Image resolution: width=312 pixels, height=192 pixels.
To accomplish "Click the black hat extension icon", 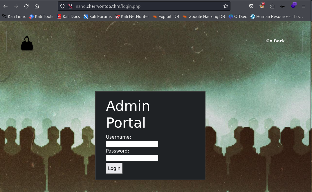I will 283,6.
